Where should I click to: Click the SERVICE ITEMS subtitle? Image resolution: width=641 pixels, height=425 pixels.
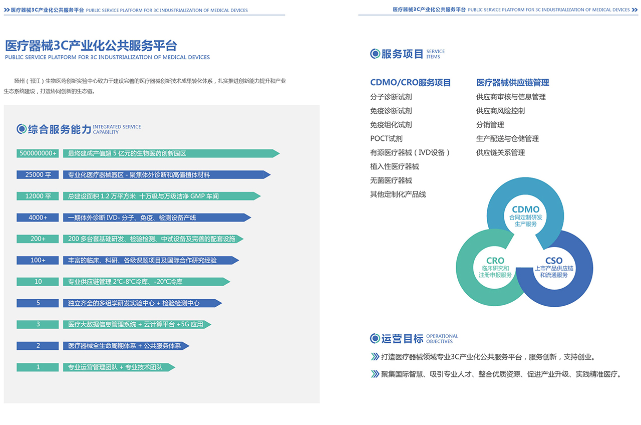pos(436,54)
